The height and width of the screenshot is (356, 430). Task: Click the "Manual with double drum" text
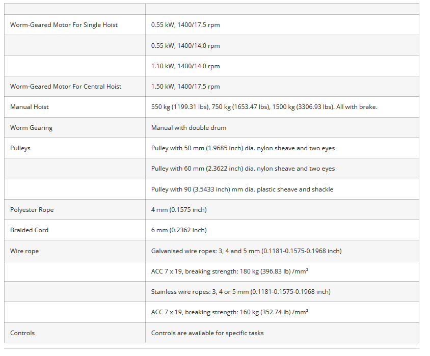[x=189, y=128]
